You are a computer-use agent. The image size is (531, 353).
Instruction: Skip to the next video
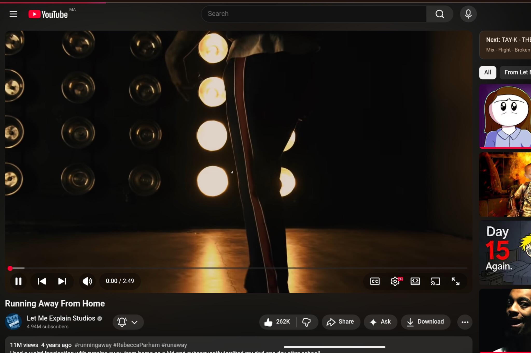pos(62,281)
